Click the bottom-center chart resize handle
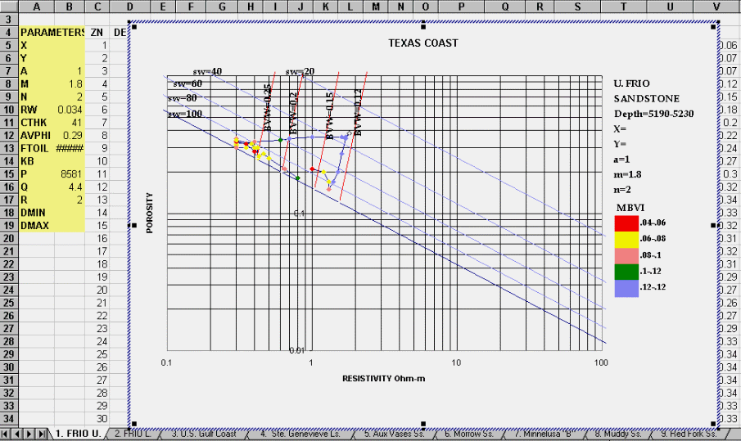Screen dimensions: 741x441 [x=423, y=423]
